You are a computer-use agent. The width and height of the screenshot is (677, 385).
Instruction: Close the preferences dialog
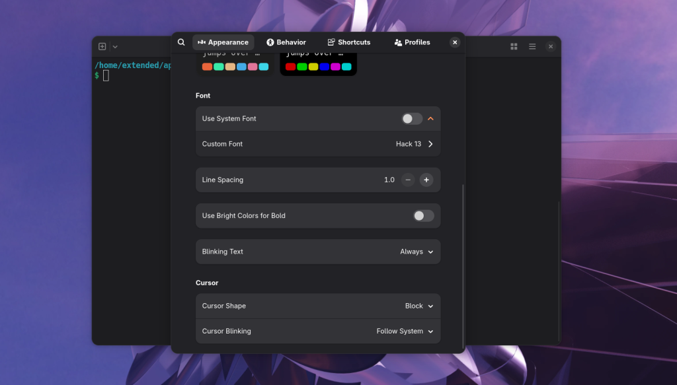pos(455,42)
